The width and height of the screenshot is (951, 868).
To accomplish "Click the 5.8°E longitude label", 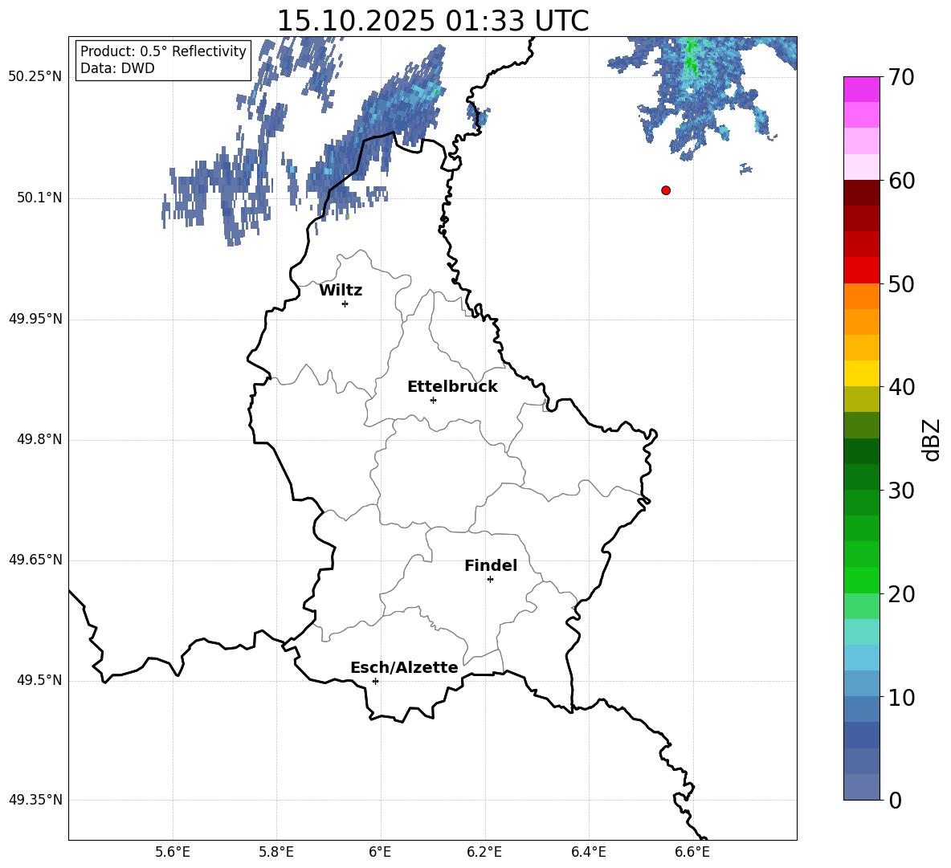I will [276, 852].
